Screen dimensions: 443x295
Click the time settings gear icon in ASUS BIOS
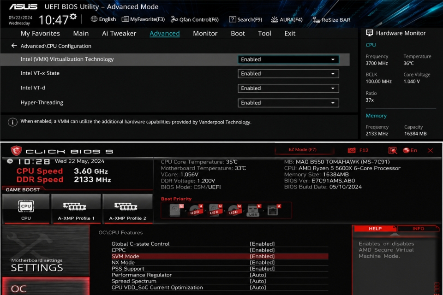(x=73, y=17)
